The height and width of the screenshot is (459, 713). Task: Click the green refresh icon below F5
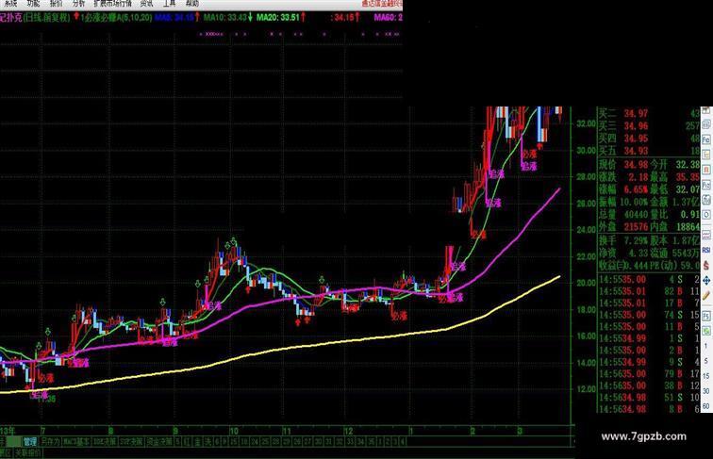[x=706, y=331]
